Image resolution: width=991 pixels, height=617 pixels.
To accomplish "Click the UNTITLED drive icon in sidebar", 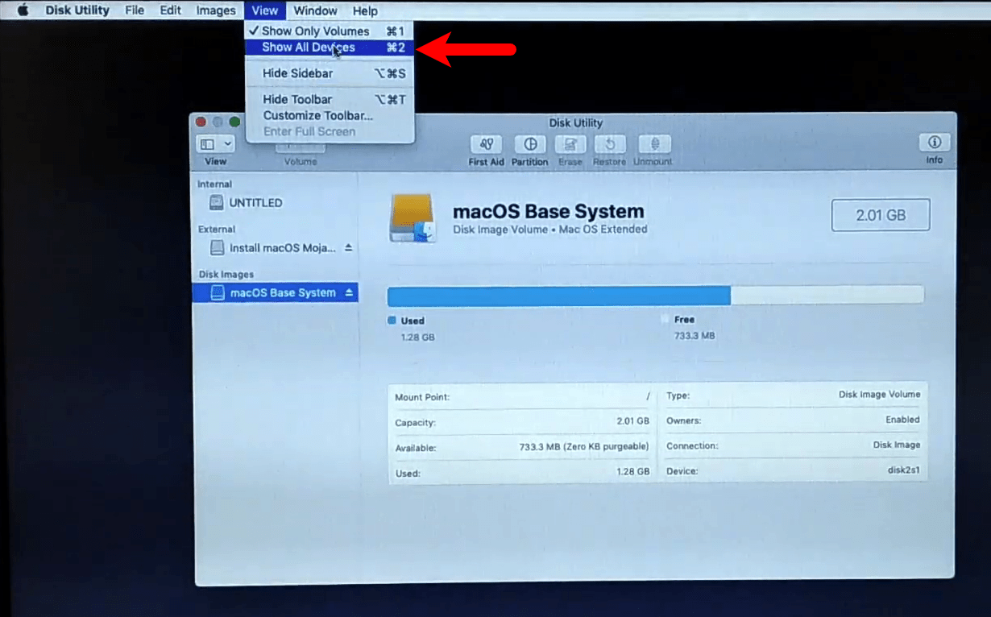I will click(x=216, y=203).
